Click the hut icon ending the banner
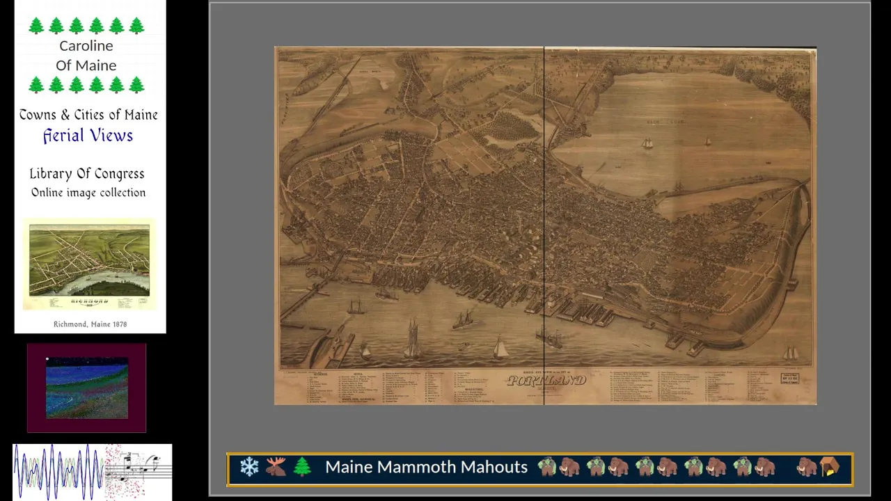This screenshot has height=501, width=891. 830,467
